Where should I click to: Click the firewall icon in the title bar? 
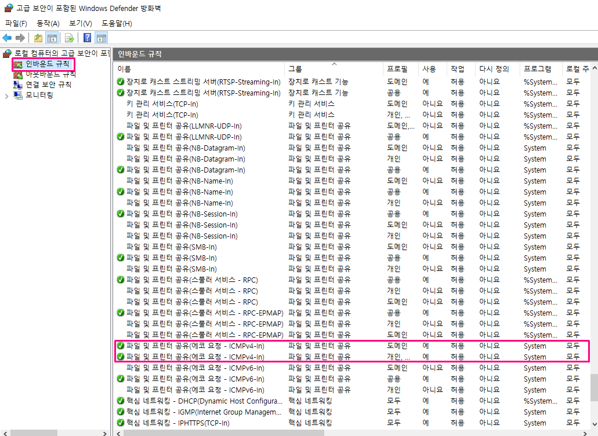[8, 8]
